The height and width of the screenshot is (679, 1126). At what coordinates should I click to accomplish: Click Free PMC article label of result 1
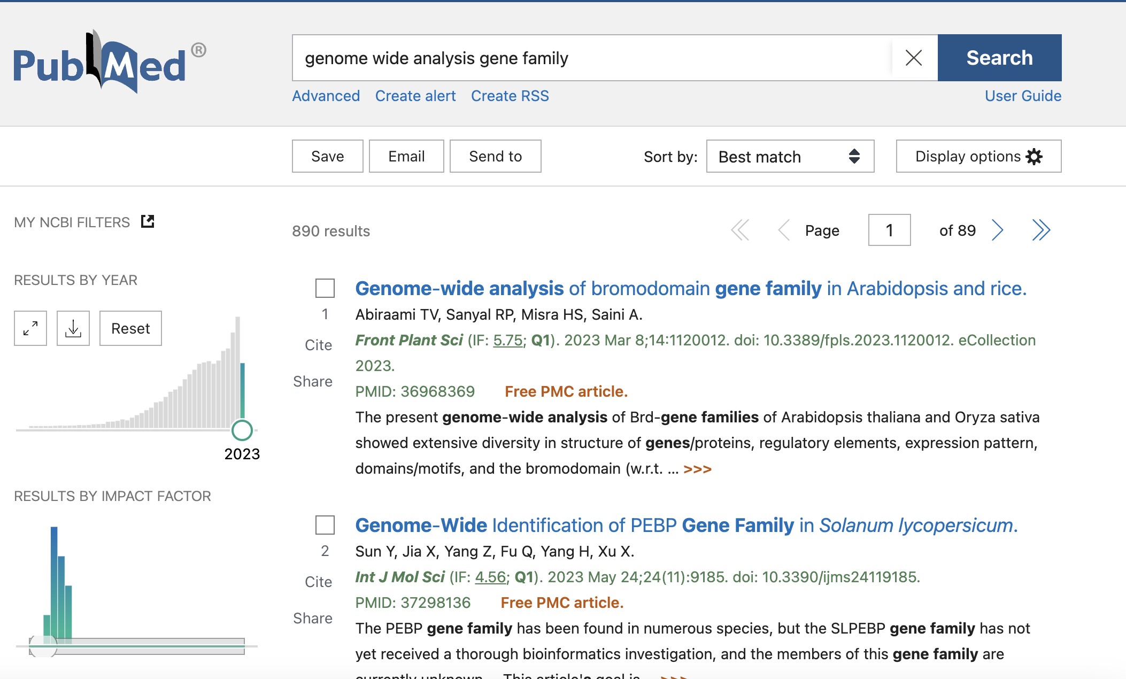point(566,391)
